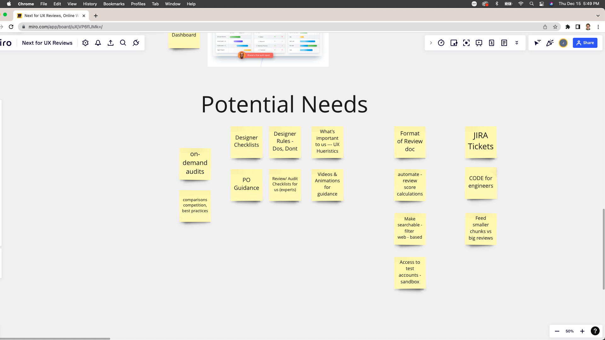This screenshot has height=340, width=605.
Task: Expand more apps double chevron
Action: [x=517, y=43]
